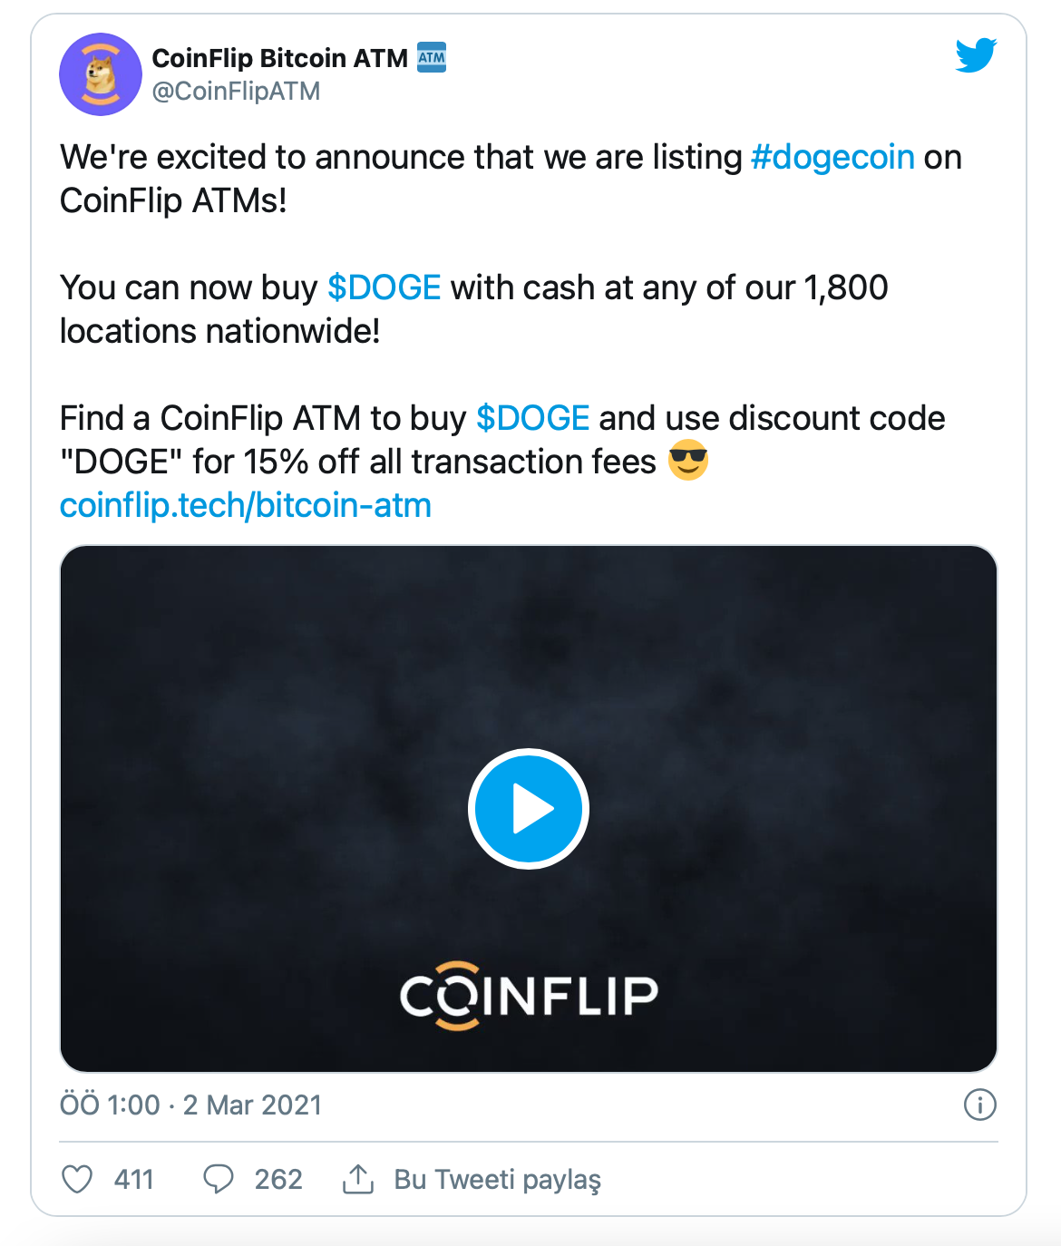Play the CoinFlip video
This screenshot has width=1061, height=1246.
pyautogui.click(x=529, y=808)
